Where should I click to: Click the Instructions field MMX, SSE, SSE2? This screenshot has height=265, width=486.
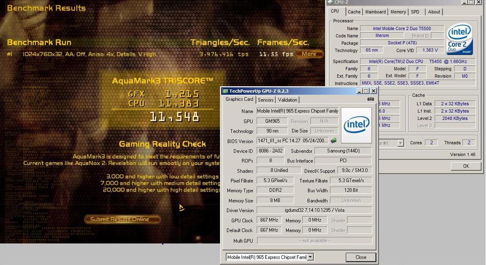pyautogui.click(x=418, y=83)
